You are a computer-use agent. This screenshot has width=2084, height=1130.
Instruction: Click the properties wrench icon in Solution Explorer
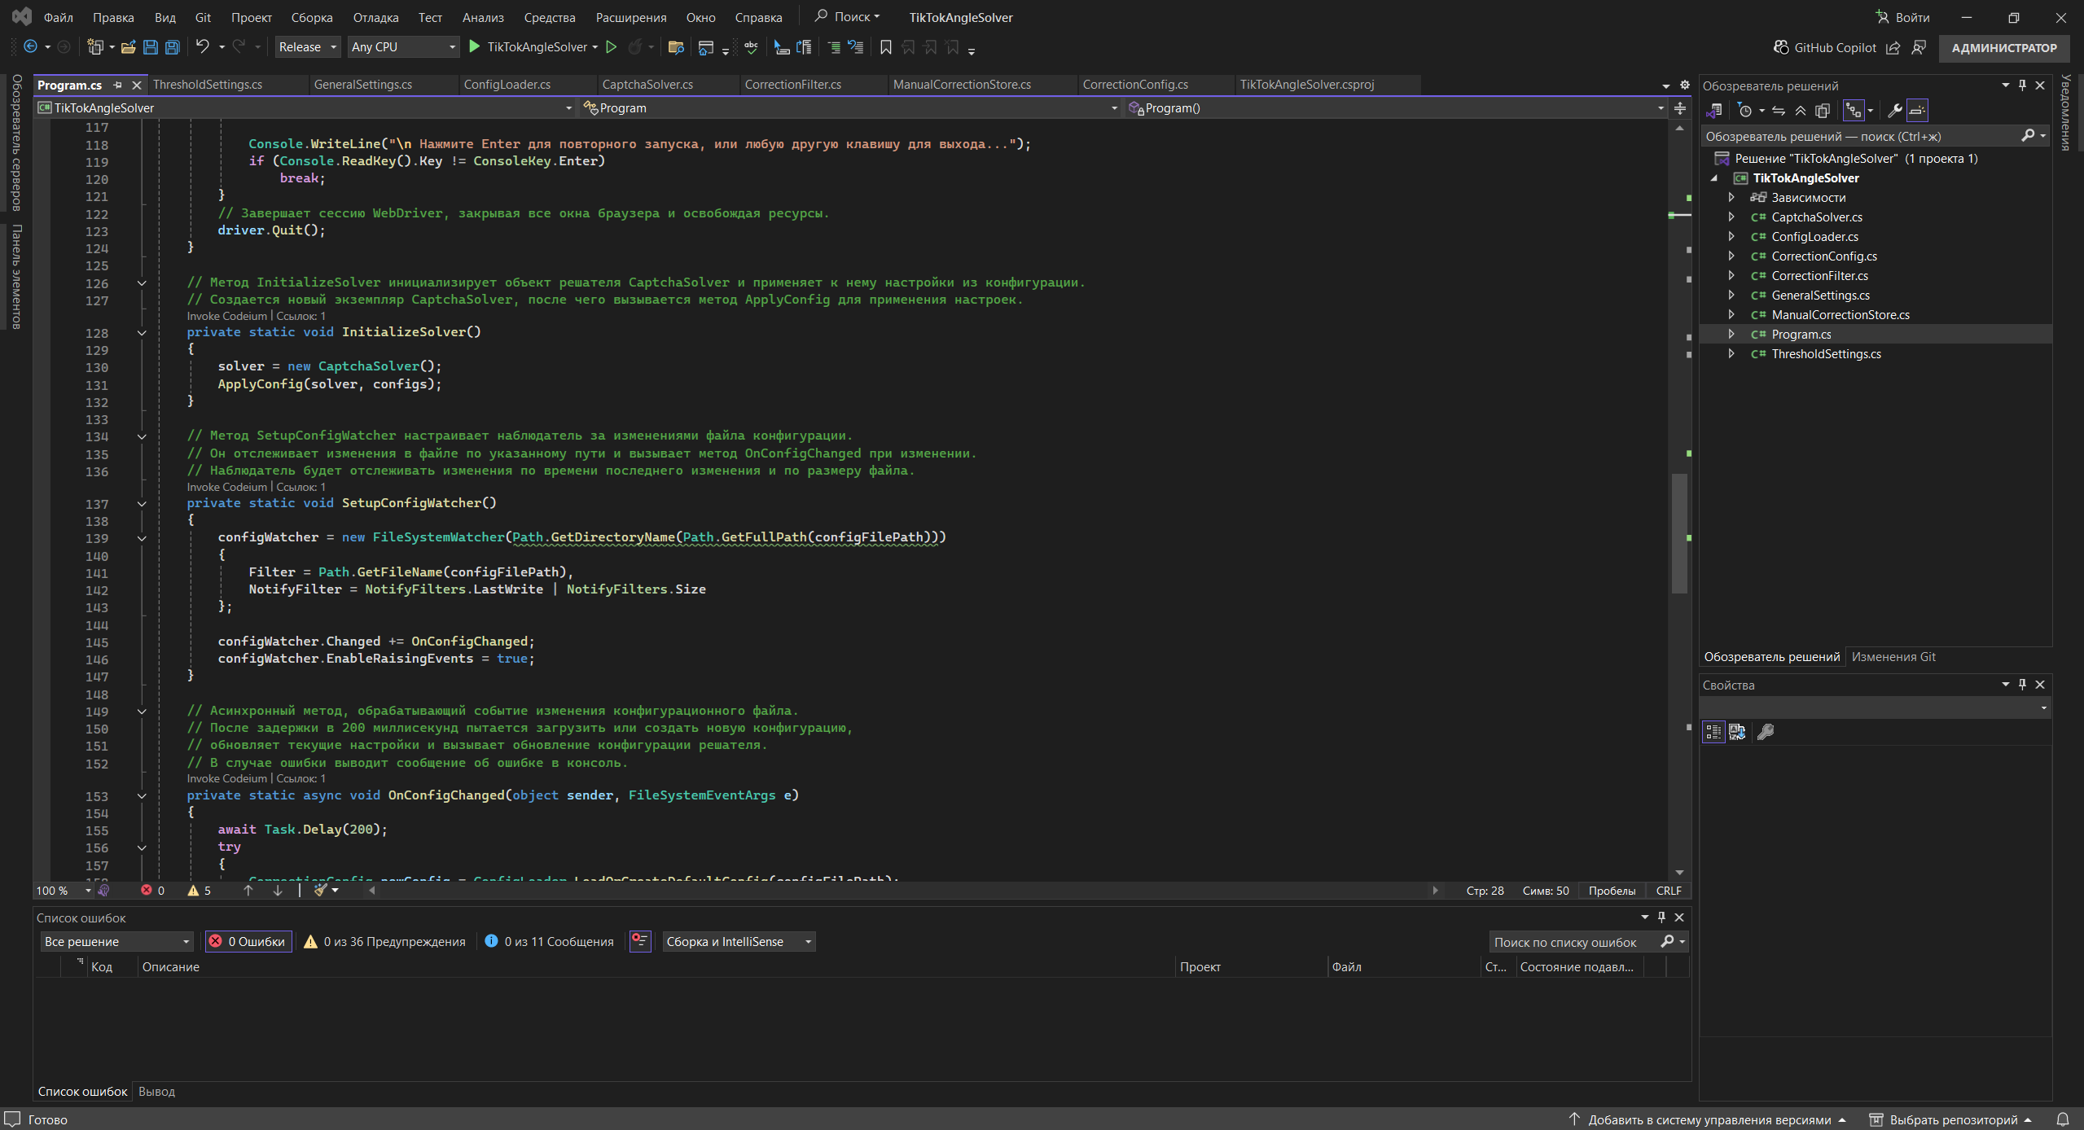coord(1895,111)
